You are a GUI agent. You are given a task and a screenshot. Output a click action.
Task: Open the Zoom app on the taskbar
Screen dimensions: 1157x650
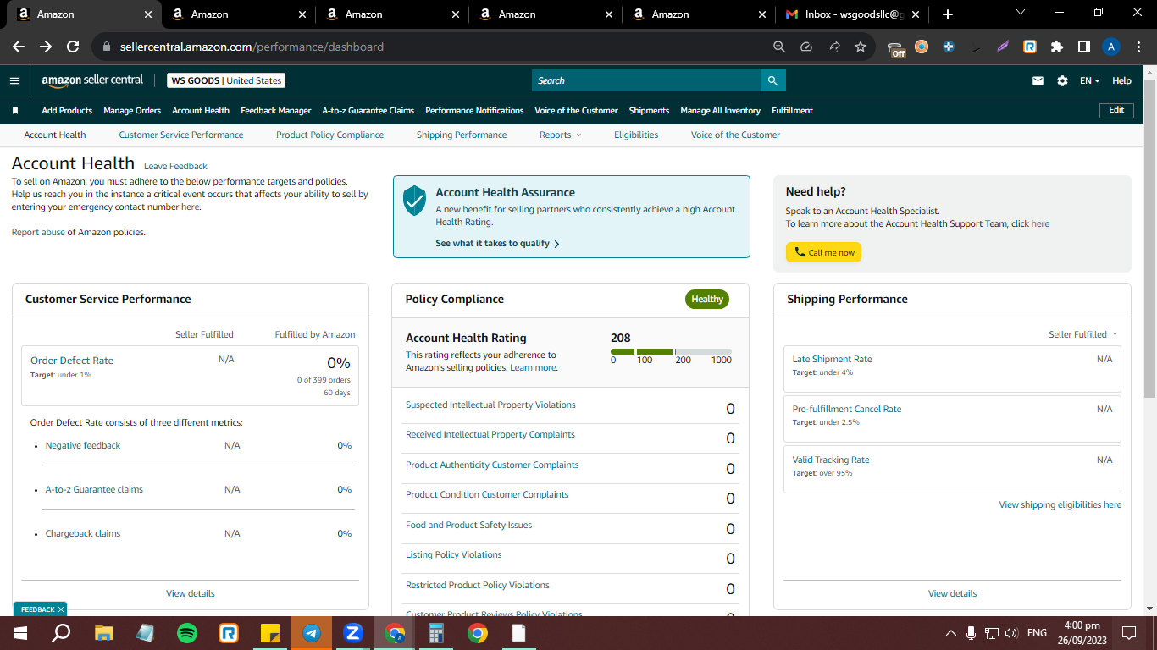click(x=353, y=632)
